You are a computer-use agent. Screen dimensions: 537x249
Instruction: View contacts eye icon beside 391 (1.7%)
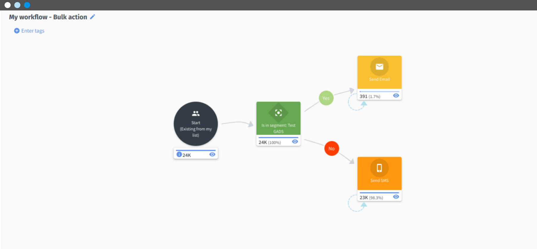tap(396, 96)
